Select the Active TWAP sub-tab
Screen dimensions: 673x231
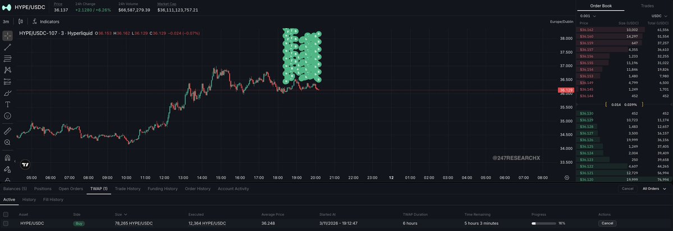coord(9,199)
